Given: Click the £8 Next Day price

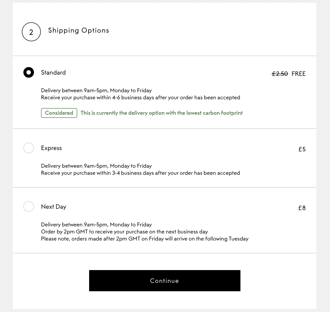Looking at the screenshot, I should [302, 208].
